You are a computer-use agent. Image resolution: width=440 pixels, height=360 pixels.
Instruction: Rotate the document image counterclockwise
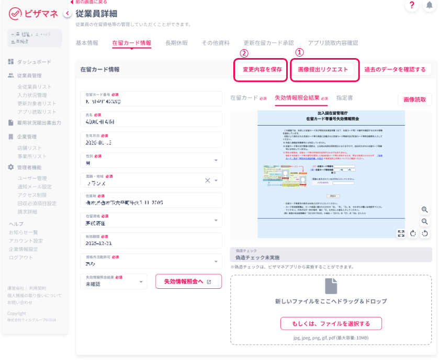(x=424, y=233)
